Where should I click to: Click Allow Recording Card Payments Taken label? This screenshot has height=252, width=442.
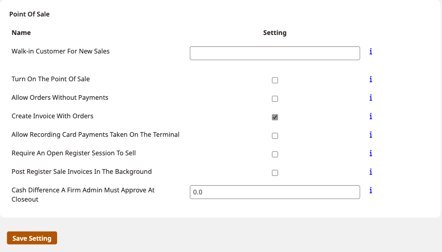click(96, 135)
